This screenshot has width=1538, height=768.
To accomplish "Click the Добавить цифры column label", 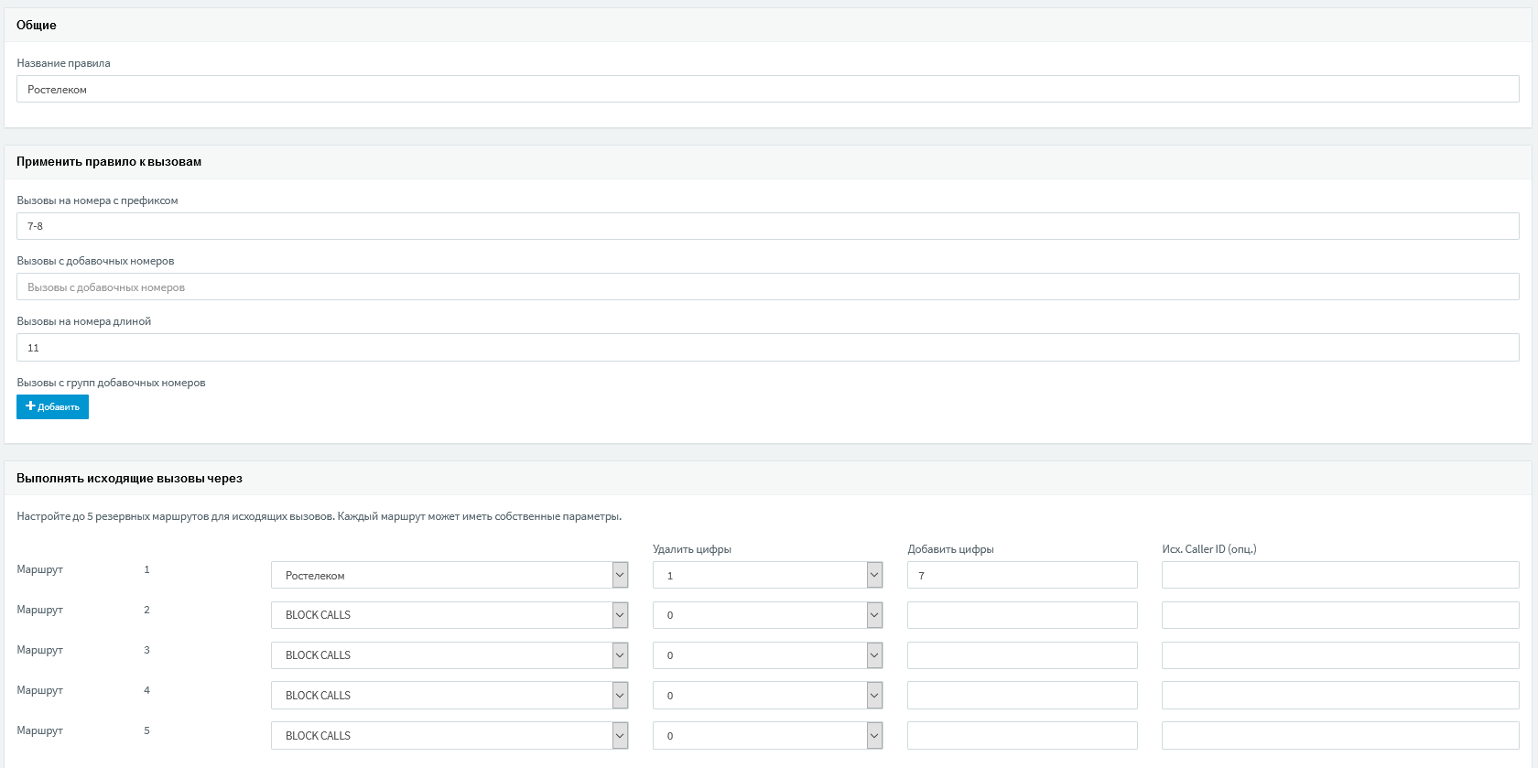I will point(950,549).
